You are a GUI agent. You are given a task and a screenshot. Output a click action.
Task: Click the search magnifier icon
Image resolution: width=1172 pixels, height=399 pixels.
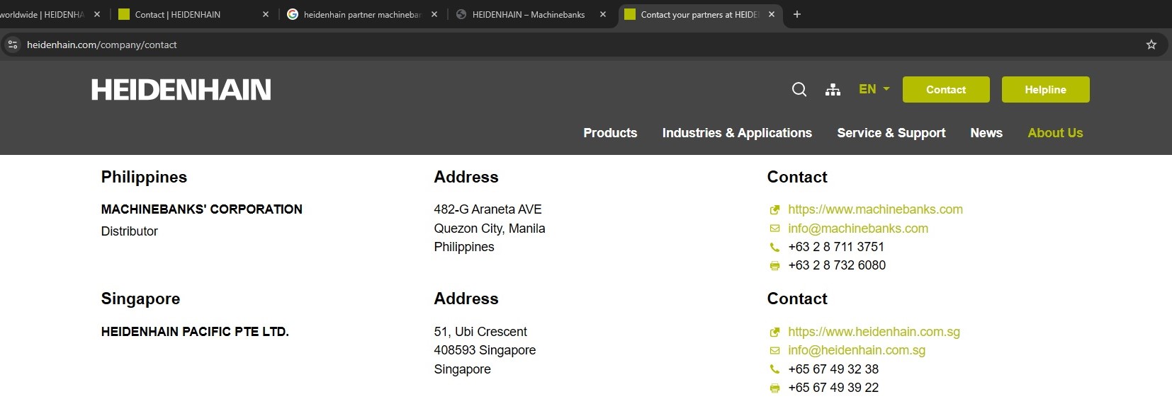point(799,89)
